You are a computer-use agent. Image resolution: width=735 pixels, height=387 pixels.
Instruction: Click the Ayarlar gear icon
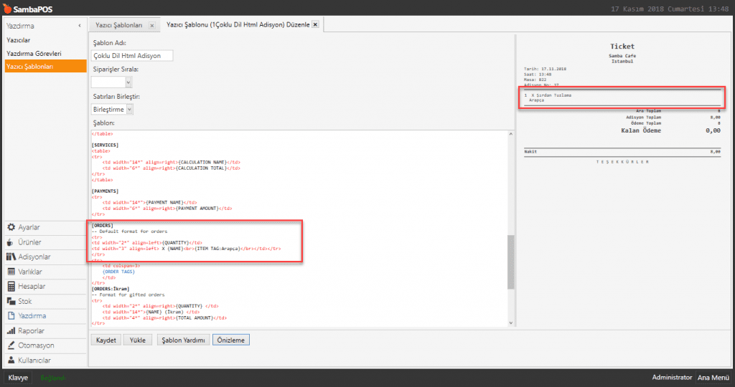(11, 227)
